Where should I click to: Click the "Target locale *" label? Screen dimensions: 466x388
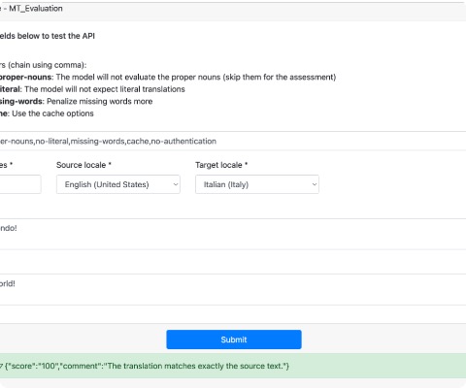click(x=221, y=165)
